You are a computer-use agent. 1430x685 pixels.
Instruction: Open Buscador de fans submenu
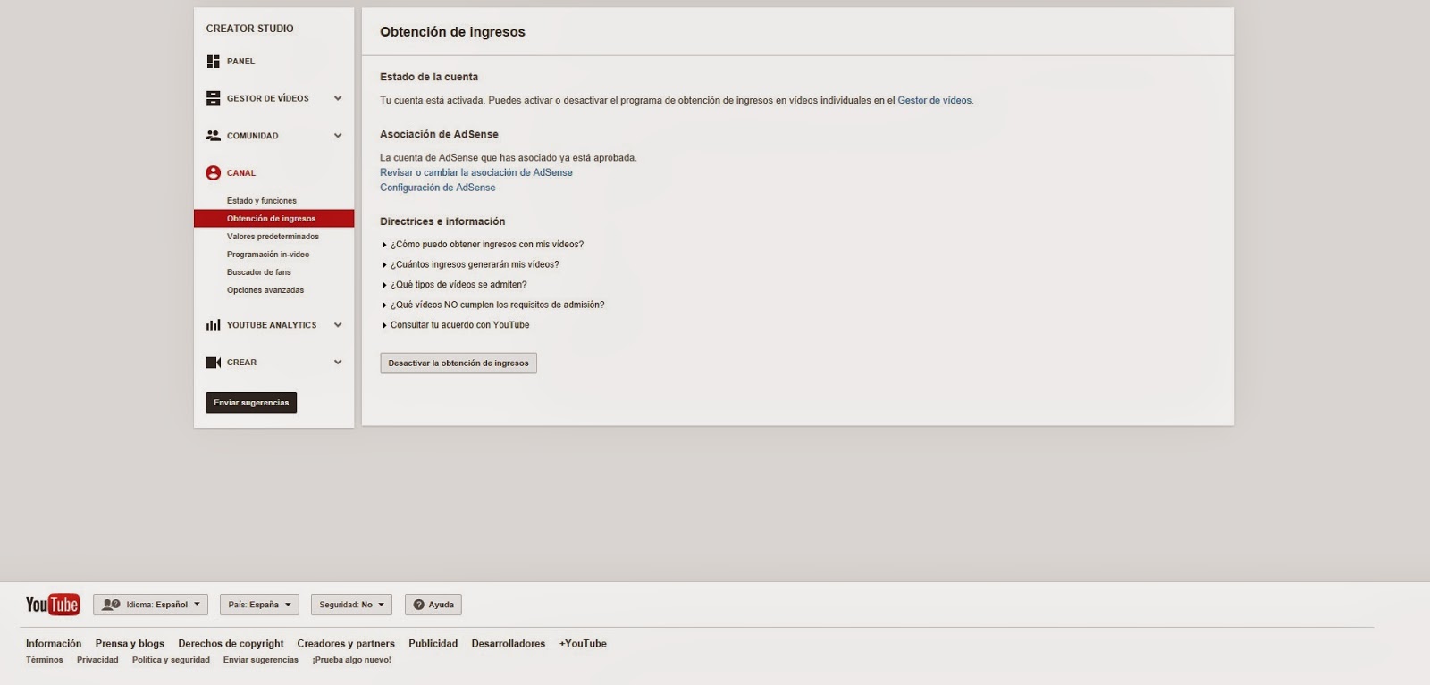(259, 272)
